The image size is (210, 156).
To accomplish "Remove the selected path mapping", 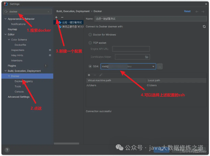I will click(95, 75).
